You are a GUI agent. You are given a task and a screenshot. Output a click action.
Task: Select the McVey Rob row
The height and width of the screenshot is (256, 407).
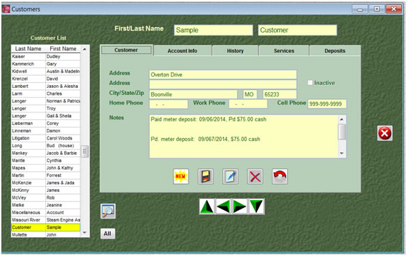46,197
